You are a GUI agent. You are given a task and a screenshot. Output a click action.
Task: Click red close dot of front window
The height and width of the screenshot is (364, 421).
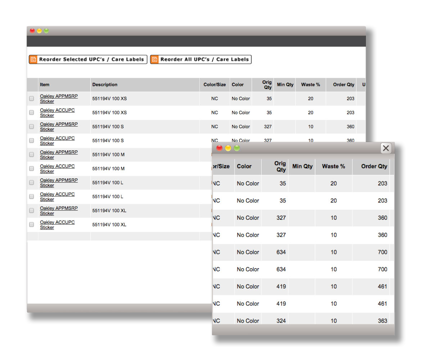pos(219,148)
